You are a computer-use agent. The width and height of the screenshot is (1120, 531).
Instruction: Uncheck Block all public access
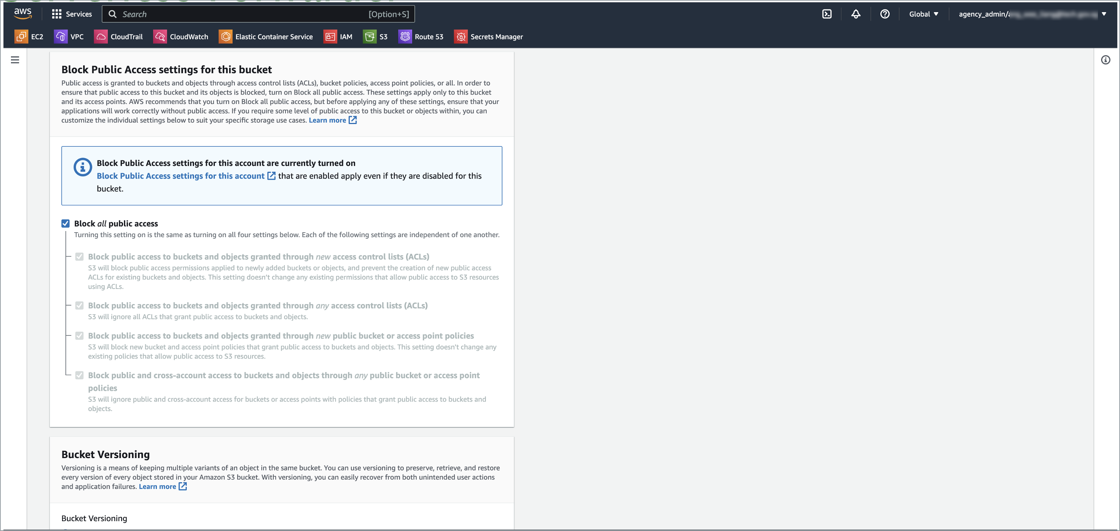tap(66, 223)
